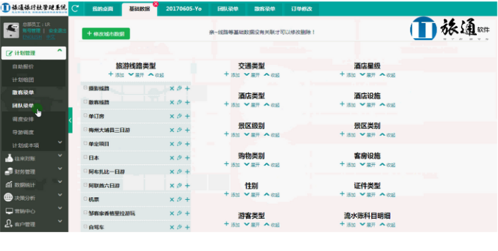This screenshot has height=251, width=498.
Task: Add a sub-item under 自驾车
Action: tap(187, 227)
